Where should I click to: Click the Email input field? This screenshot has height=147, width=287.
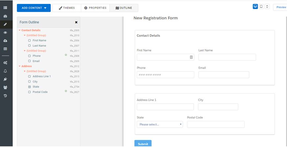[224, 75]
